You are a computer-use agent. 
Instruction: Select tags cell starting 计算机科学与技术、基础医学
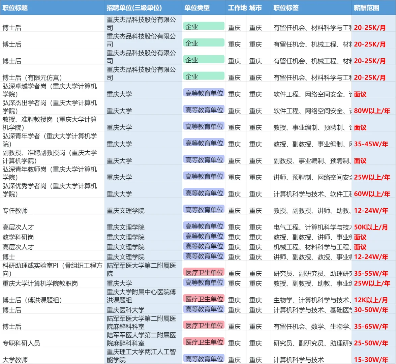tap(311, 309)
